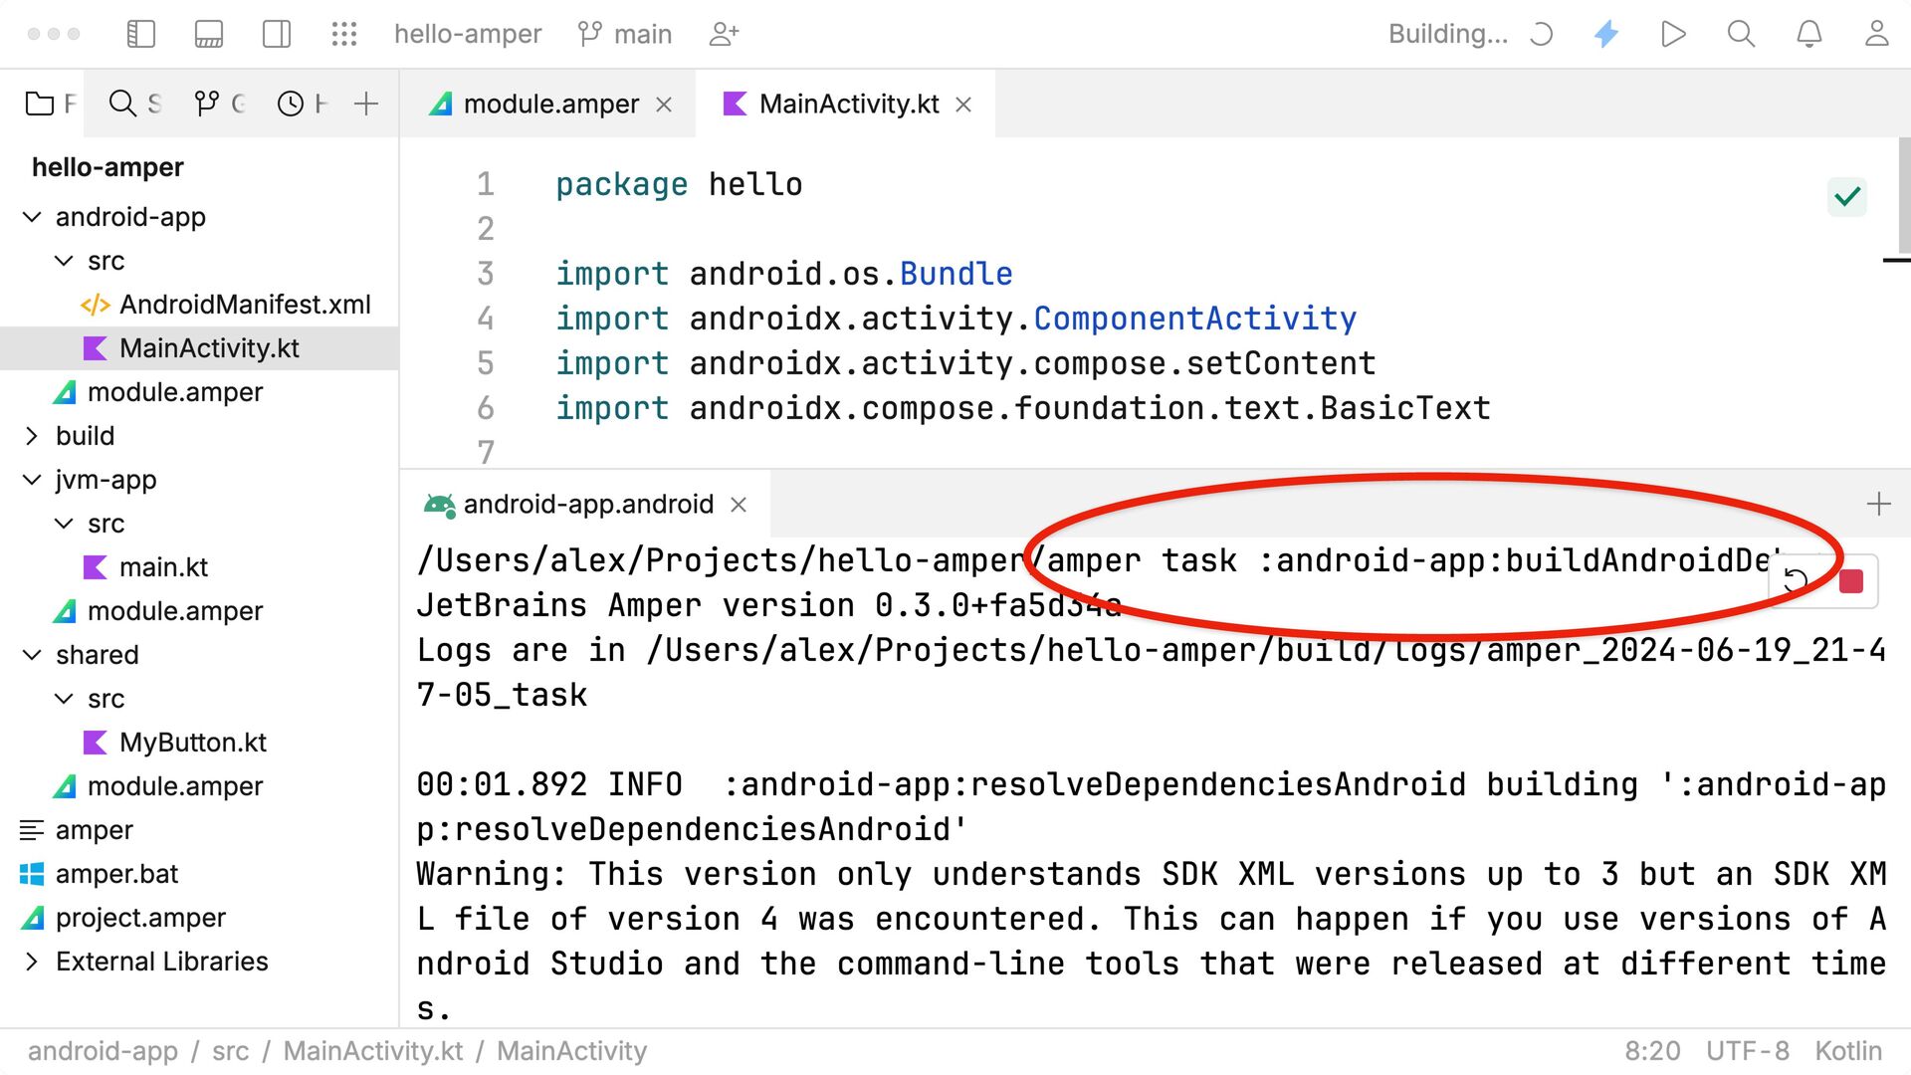Click the lightning bolt build icon
Viewport: 1911px width, 1075px height.
pos(1606,34)
